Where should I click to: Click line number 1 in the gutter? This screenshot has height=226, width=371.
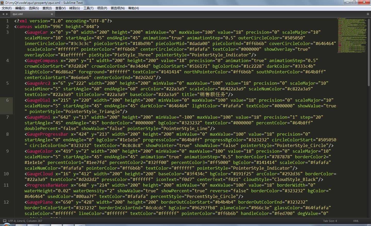tap(7, 21)
